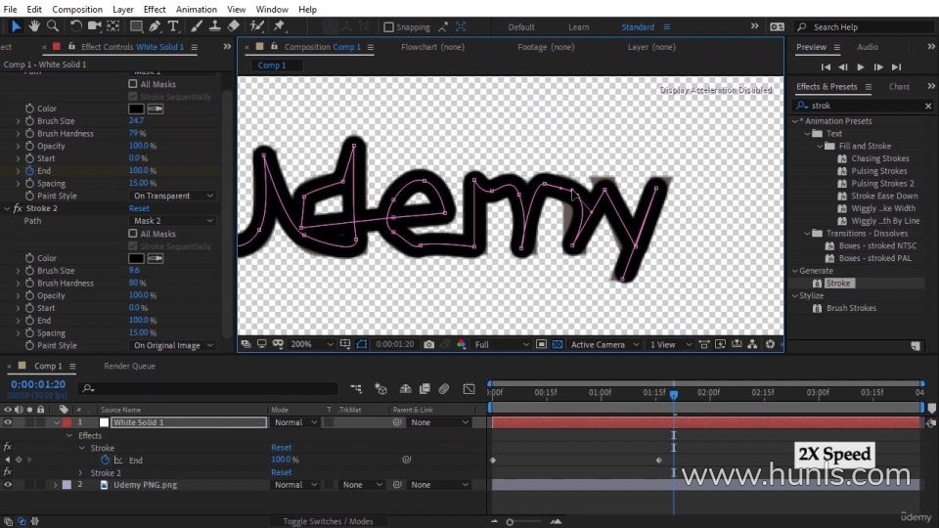The image size is (939, 528).
Task: Select the Zoom magnifier tool
Action: point(53,26)
